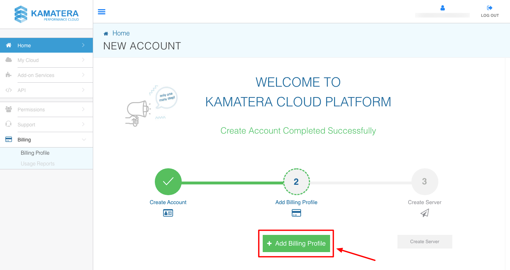
Task: Open the Usage Reports submenu item
Action: pos(38,164)
